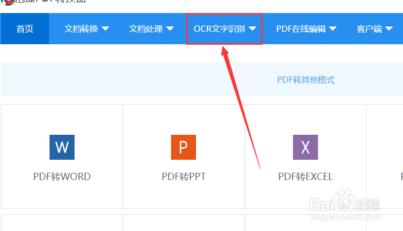403x231 pixels.
Task: Click the PDF converter logo icon
Action: click(7, 2)
